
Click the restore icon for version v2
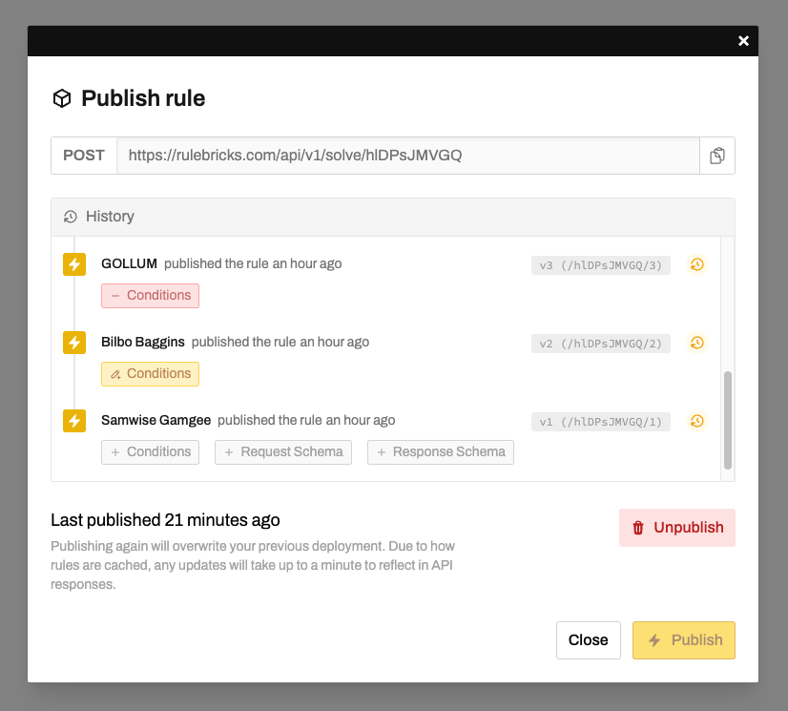(696, 343)
